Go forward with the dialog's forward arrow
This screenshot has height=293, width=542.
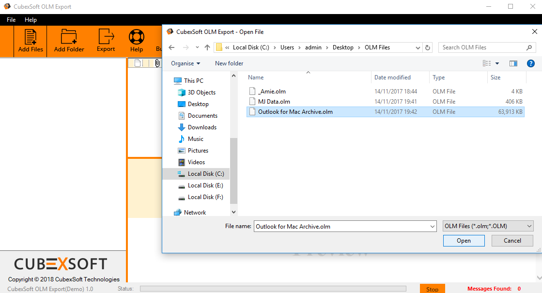(x=186, y=47)
